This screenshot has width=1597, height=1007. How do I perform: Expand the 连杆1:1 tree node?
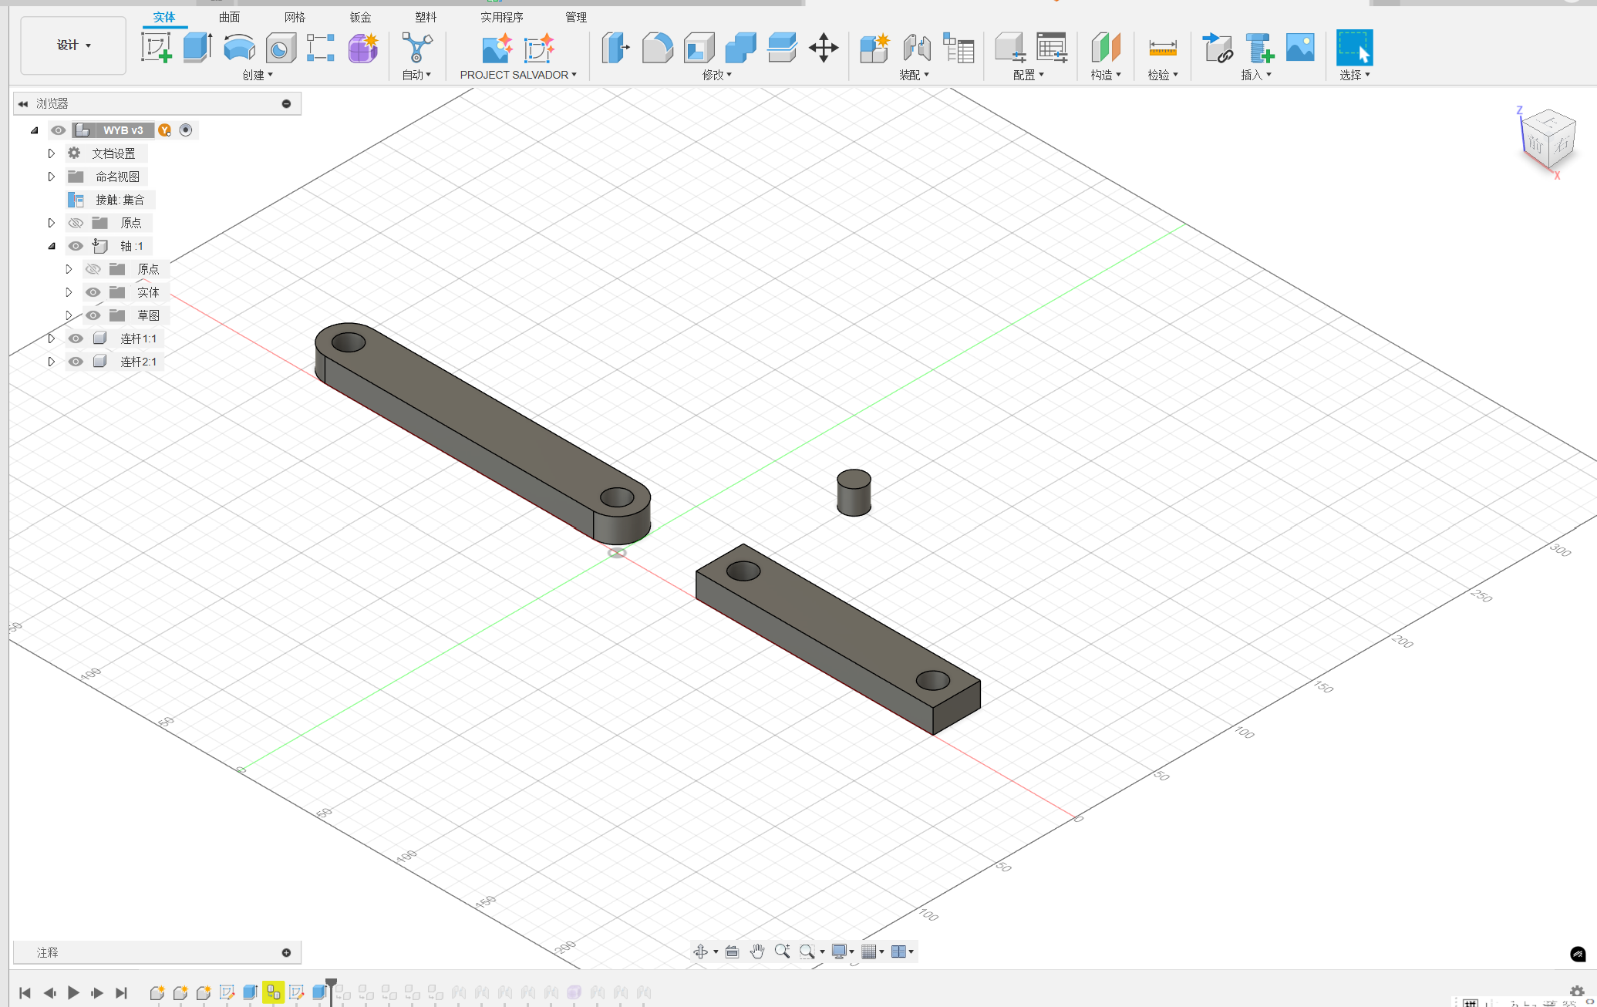pos(51,338)
